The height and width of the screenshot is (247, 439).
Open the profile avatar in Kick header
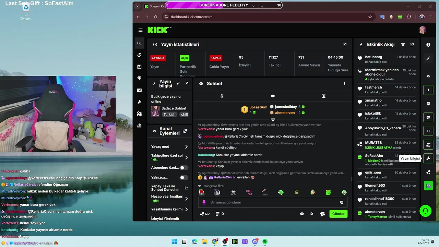tap(423, 30)
